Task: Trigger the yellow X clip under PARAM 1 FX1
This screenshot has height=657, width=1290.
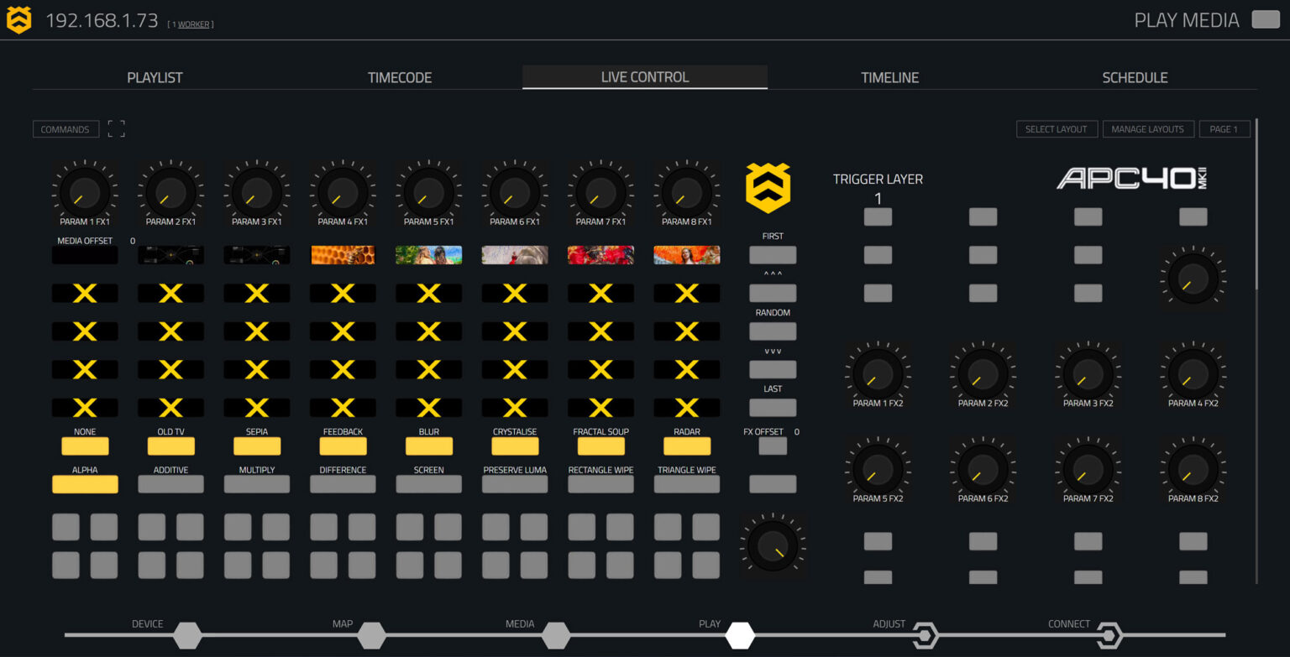Action: pos(84,293)
